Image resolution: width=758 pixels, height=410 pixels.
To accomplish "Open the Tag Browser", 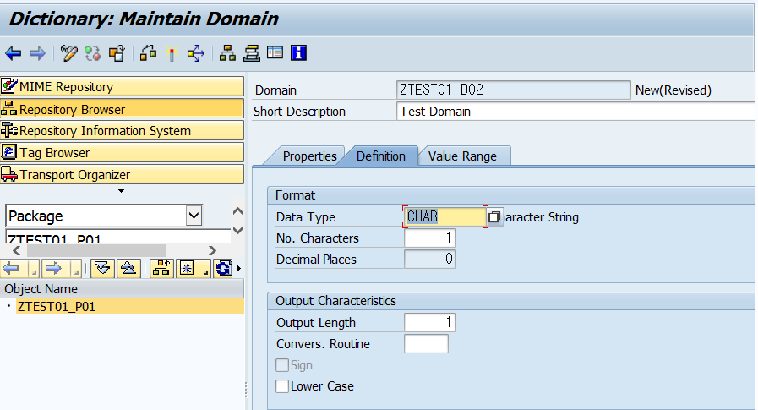I will [x=122, y=152].
